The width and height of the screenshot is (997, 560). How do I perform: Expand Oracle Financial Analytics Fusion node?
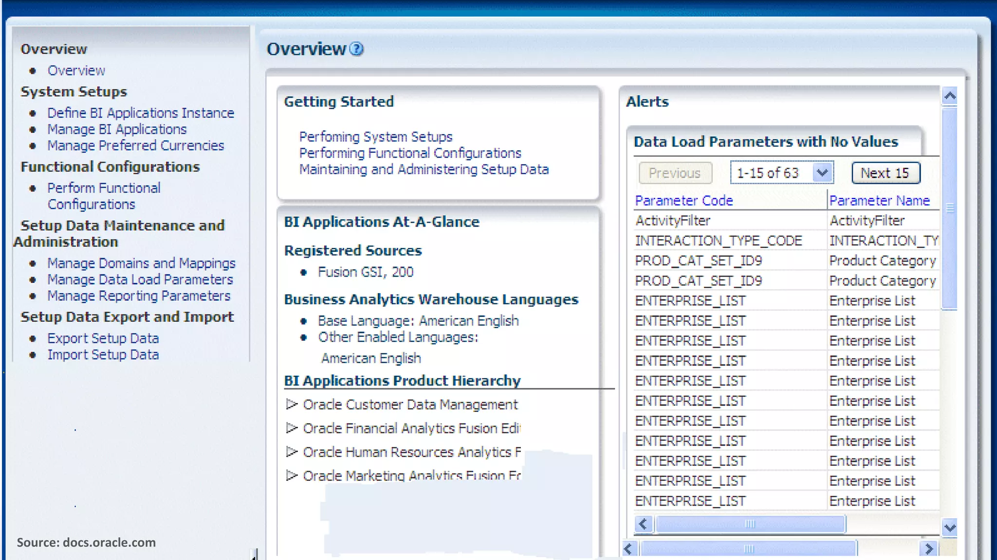coord(292,428)
